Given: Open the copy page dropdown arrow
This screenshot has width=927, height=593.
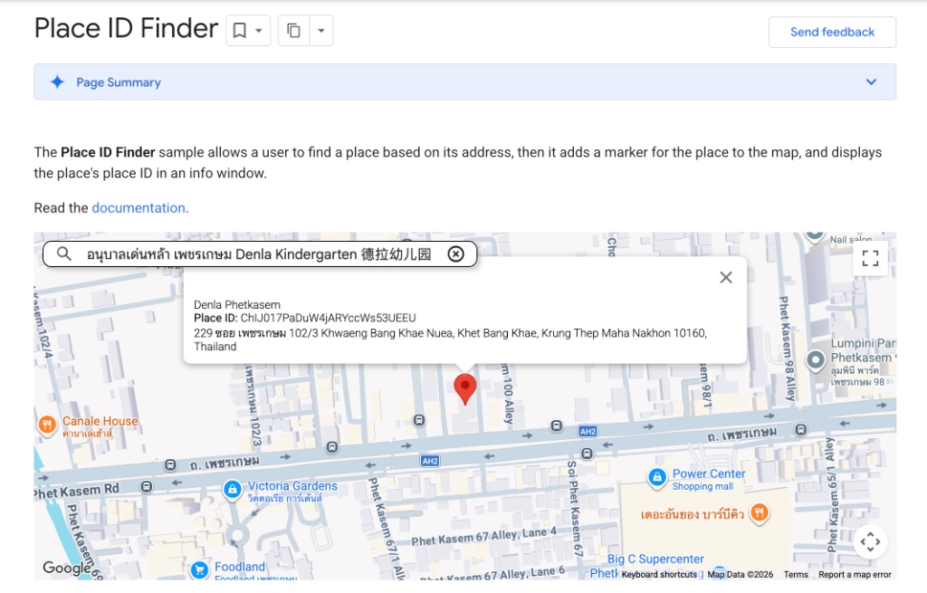Looking at the screenshot, I should pyautogui.click(x=321, y=30).
